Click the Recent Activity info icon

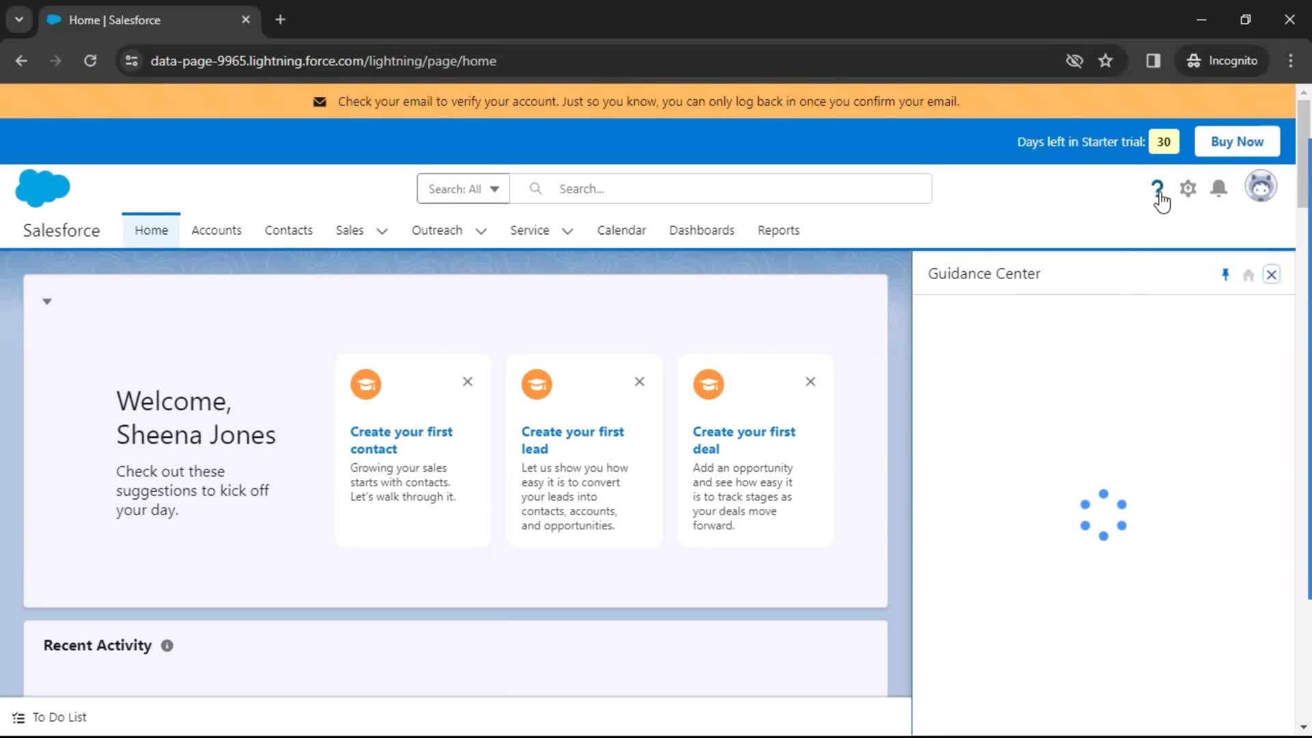[167, 646]
